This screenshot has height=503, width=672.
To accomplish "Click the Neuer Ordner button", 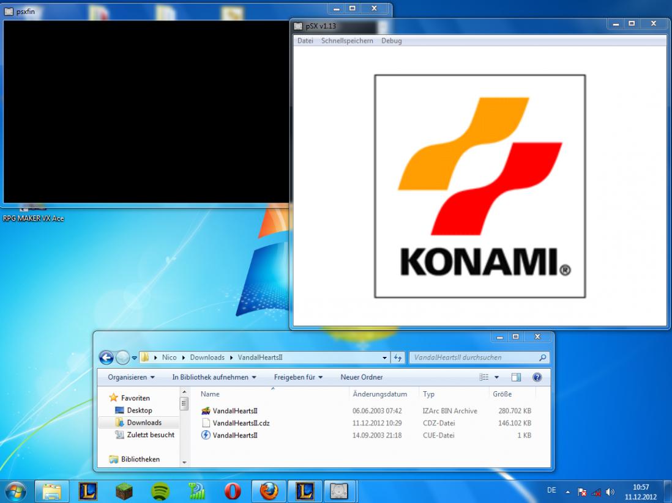I will (x=362, y=377).
